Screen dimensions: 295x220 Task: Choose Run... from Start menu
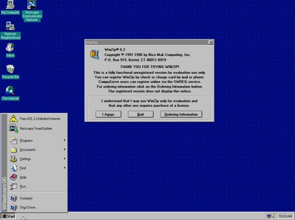click(37, 186)
